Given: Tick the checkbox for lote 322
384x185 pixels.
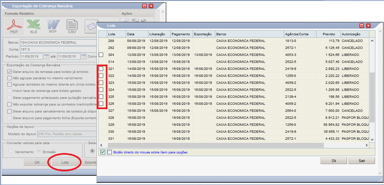Looking at the screenshot, I should click(x=101, y=76).
